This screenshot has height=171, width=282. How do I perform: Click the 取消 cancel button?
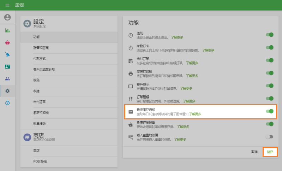tap(254, 152)
